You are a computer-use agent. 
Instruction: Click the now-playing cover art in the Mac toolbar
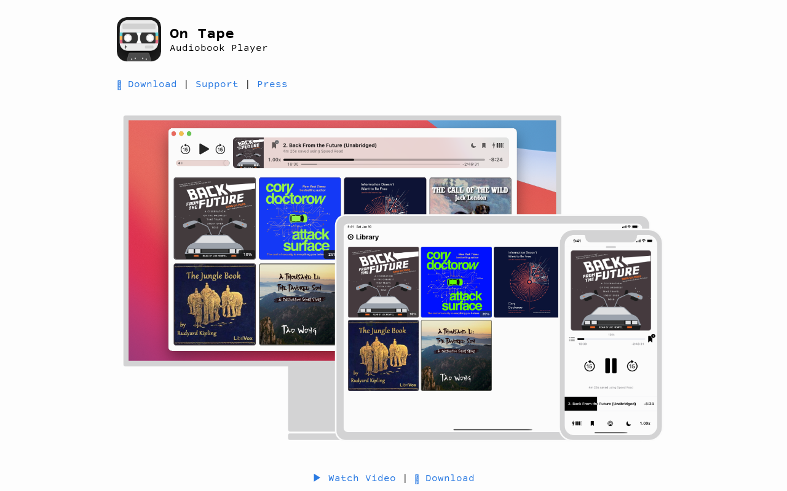click(248, 153)
